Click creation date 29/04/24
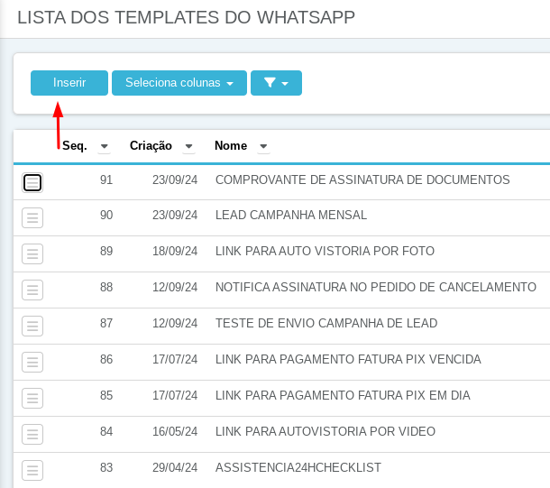Image resolution: width=550 pixels, height=488 pixels. [175, 467]
